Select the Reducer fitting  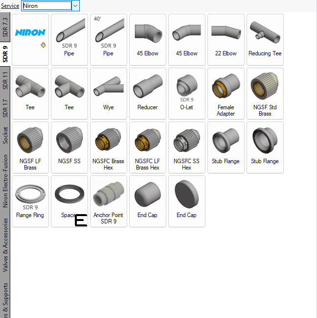click(x=148, y=93)
